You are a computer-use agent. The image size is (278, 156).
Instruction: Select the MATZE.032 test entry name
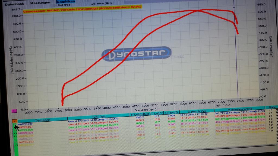(26, 142)
